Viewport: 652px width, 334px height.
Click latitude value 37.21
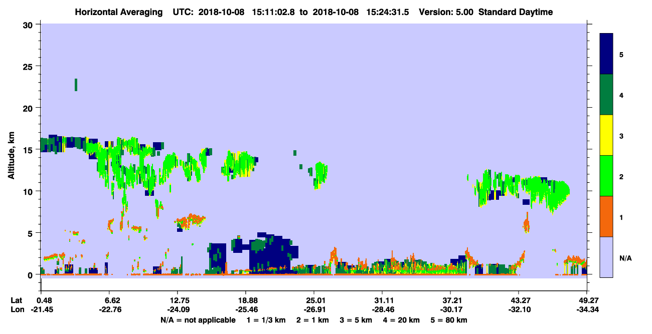tap(452, 300)
